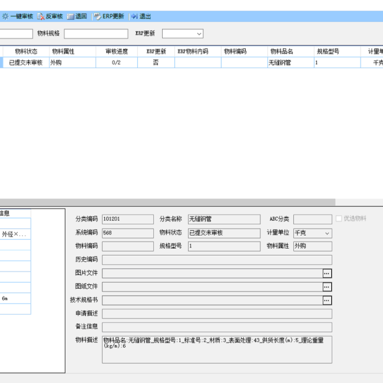Click the 物料编码 column header
This screenshot has height=383, width=383.
pos(245,51)
